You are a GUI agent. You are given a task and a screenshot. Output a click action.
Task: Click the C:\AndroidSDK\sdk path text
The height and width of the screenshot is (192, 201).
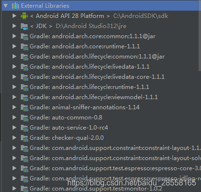(x=140, y=16)
